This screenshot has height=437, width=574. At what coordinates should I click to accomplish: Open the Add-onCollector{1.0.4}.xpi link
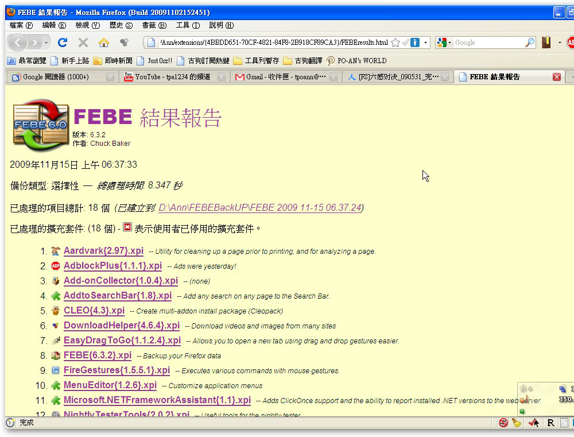[x=121, y=281]
